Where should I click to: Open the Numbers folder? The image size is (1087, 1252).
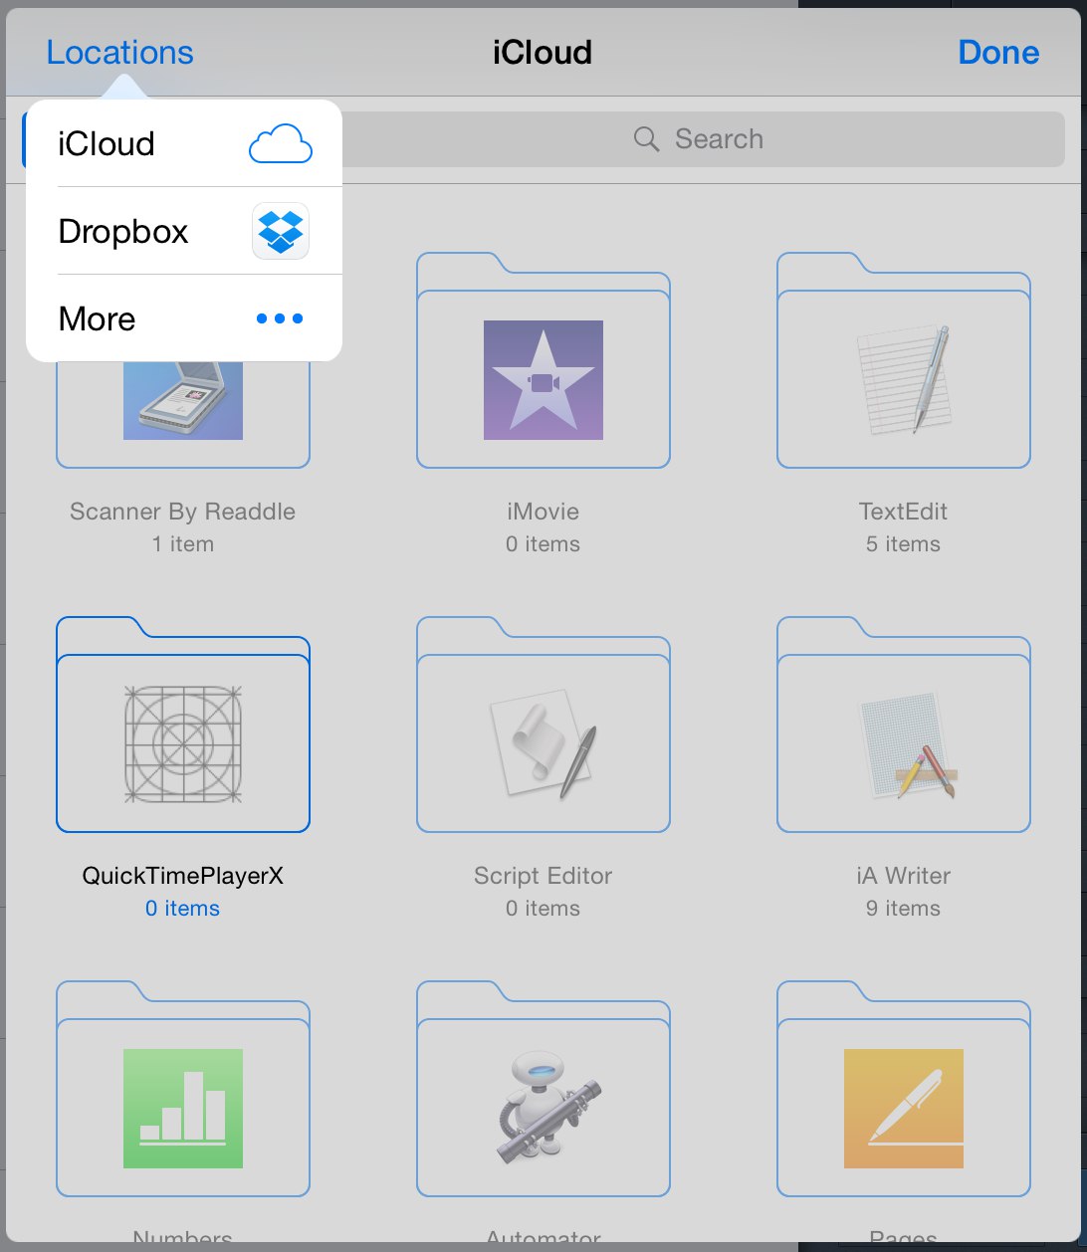183,1089
